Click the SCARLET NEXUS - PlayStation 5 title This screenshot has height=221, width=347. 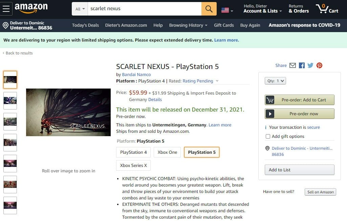coord(167,67)
